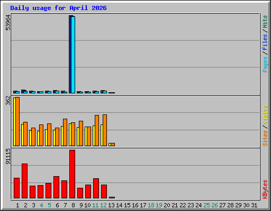Click the red KBytes bar for day 4
This screenshot has height=211, width=271.
point(40,191)
